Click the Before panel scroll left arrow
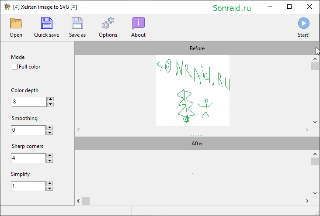Screen dimensions: 320x216 [x=78, y=130]
